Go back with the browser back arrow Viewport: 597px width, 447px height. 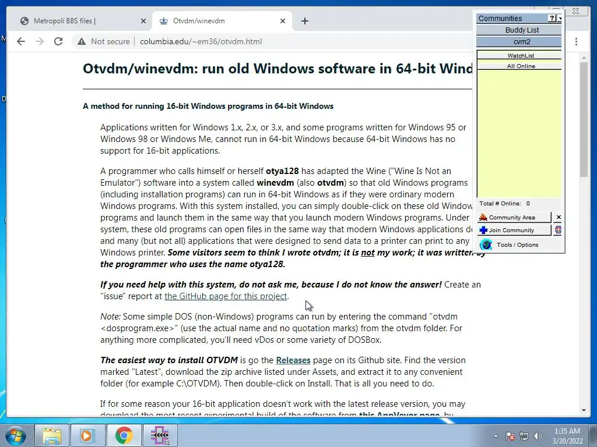pos(21,41)
